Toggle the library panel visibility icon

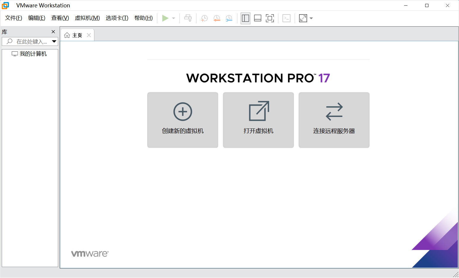(245, 18)
